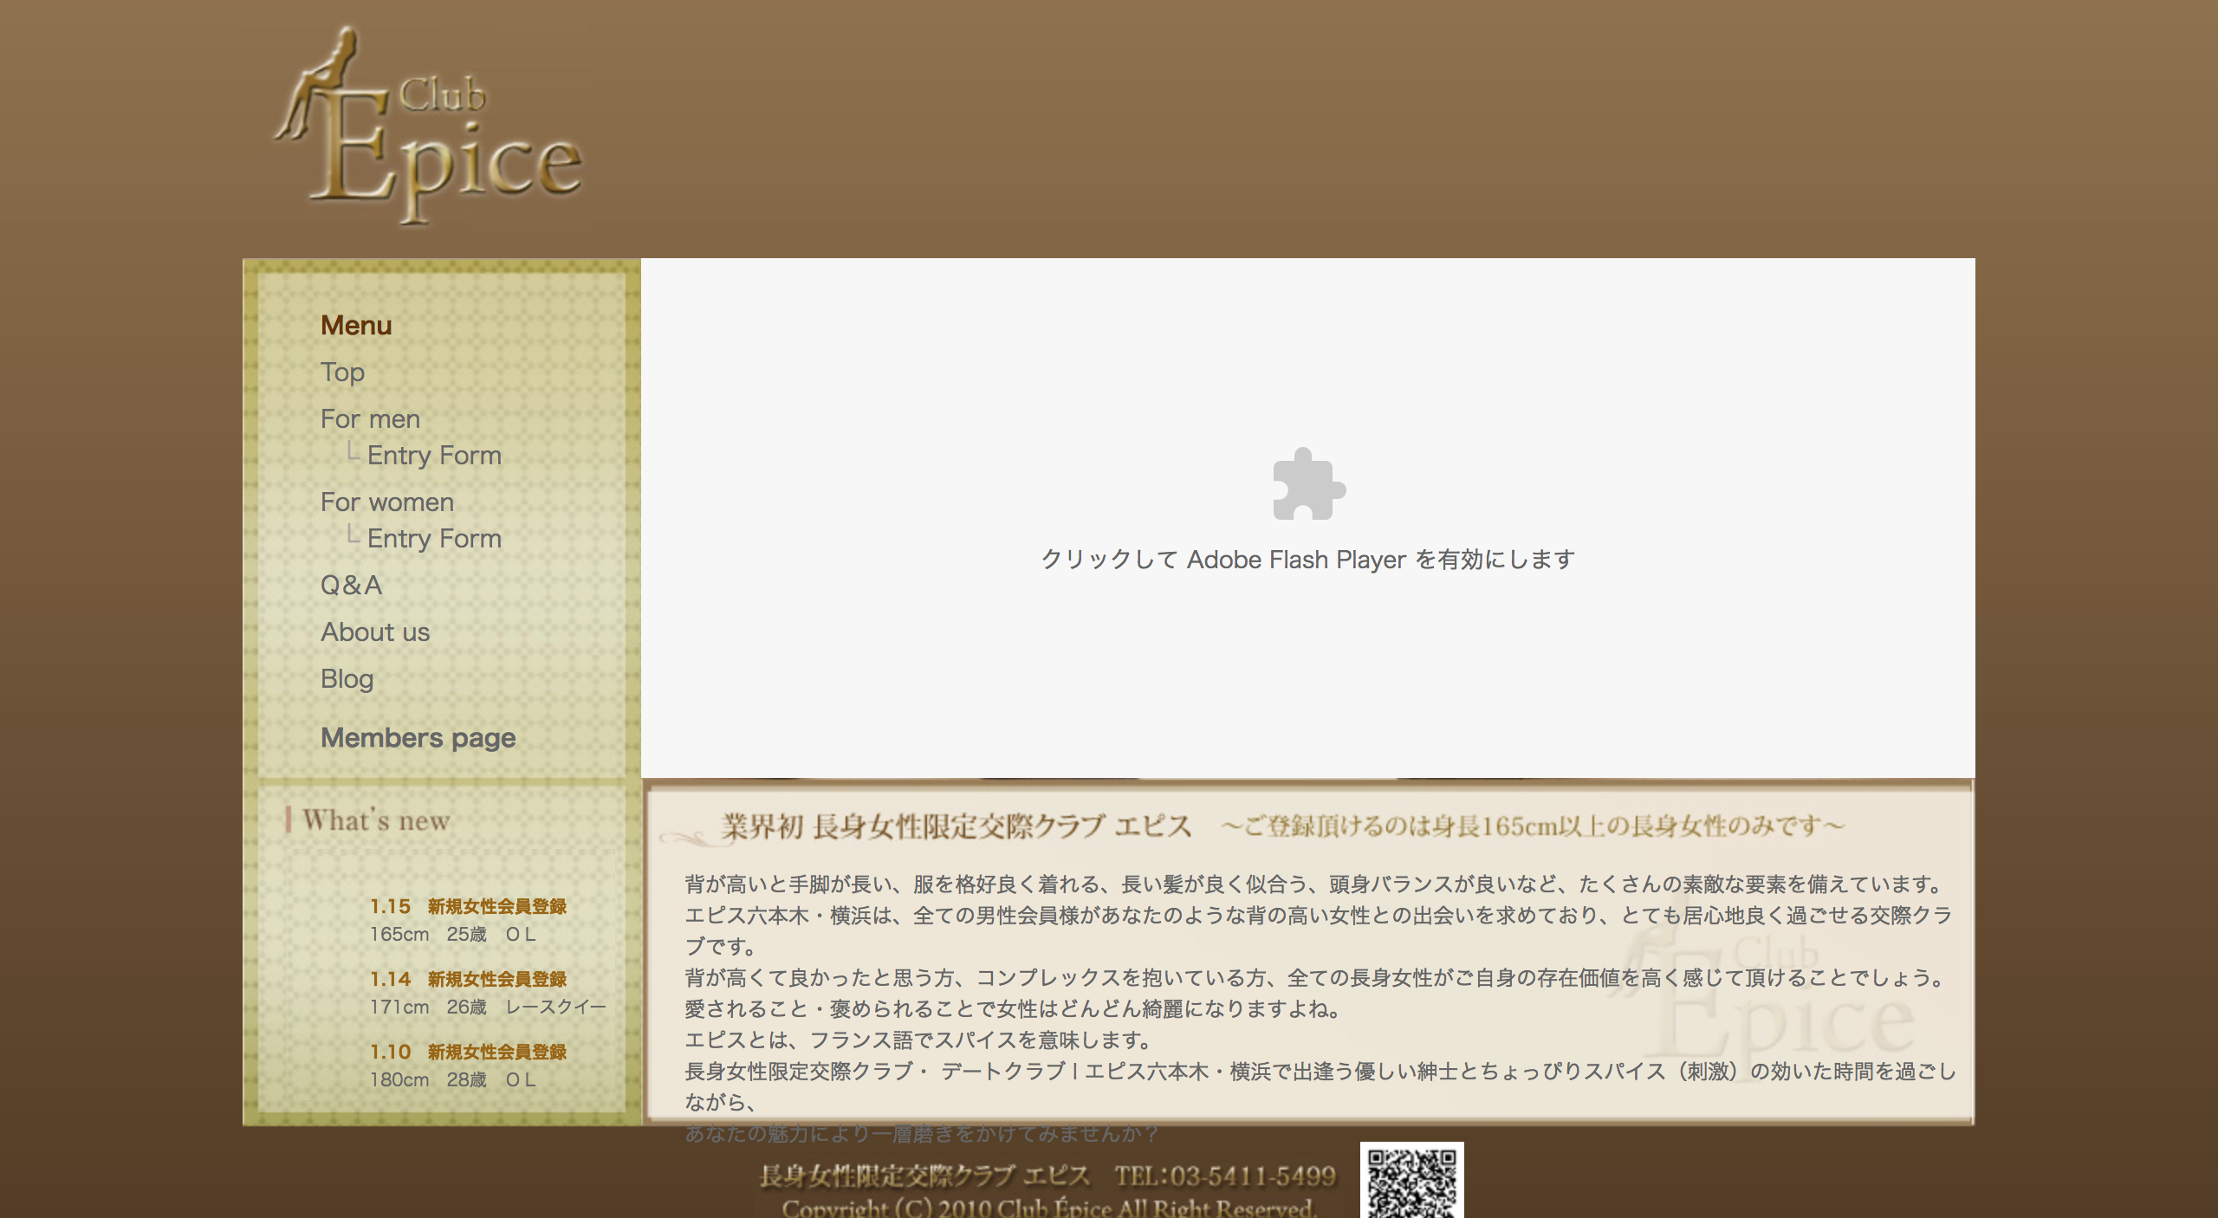The width and height of the screenshot is (2218, 1218).
Task: Click the 1.14 new member registration entry
Action: (x=468, y=980)
